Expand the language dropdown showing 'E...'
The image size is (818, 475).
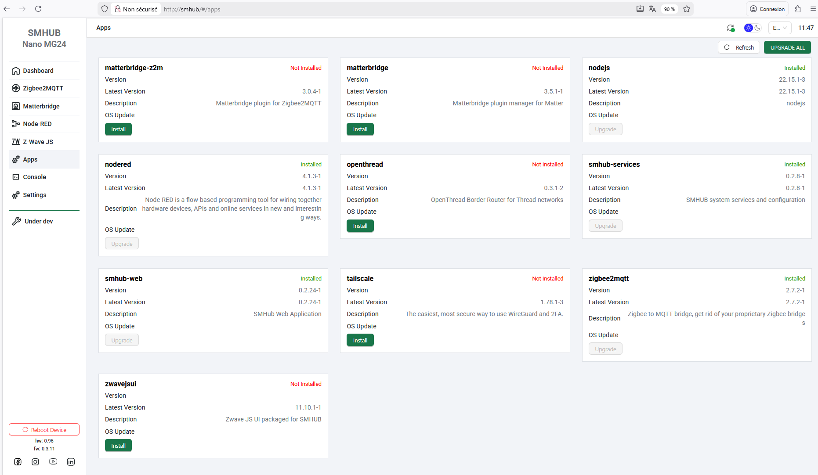pyautogui.click(x=780, y=28)
